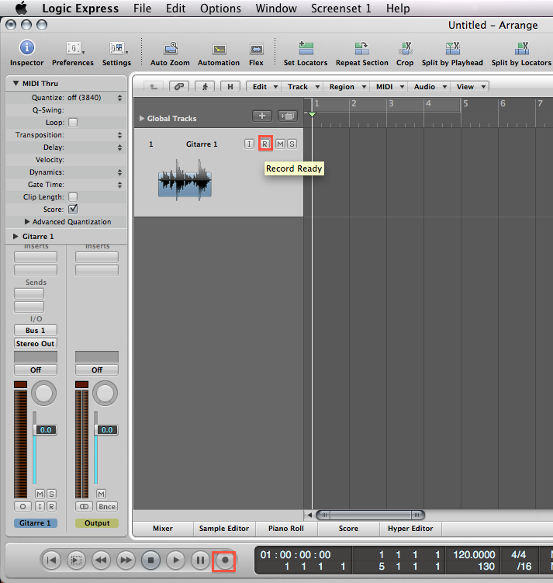Click the Rewind transport button
This screenshot has width=553, height=583.
point(101,560)
